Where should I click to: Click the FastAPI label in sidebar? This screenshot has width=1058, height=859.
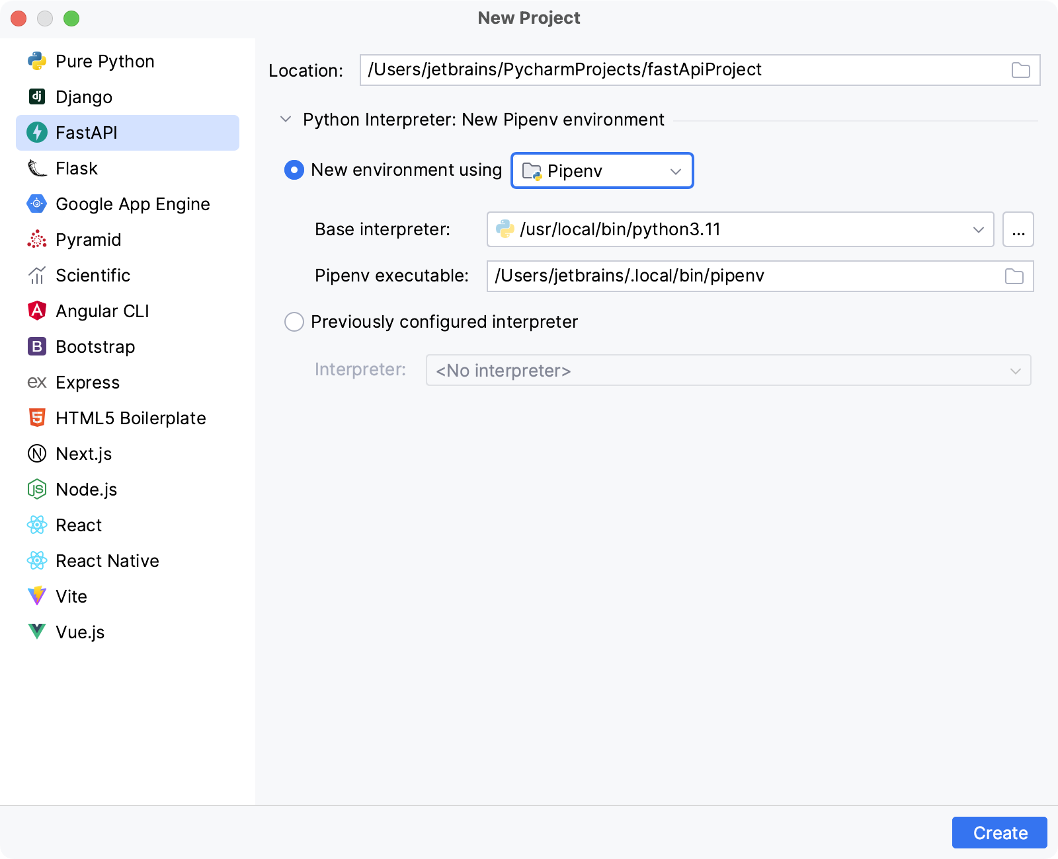pos(87,133)
